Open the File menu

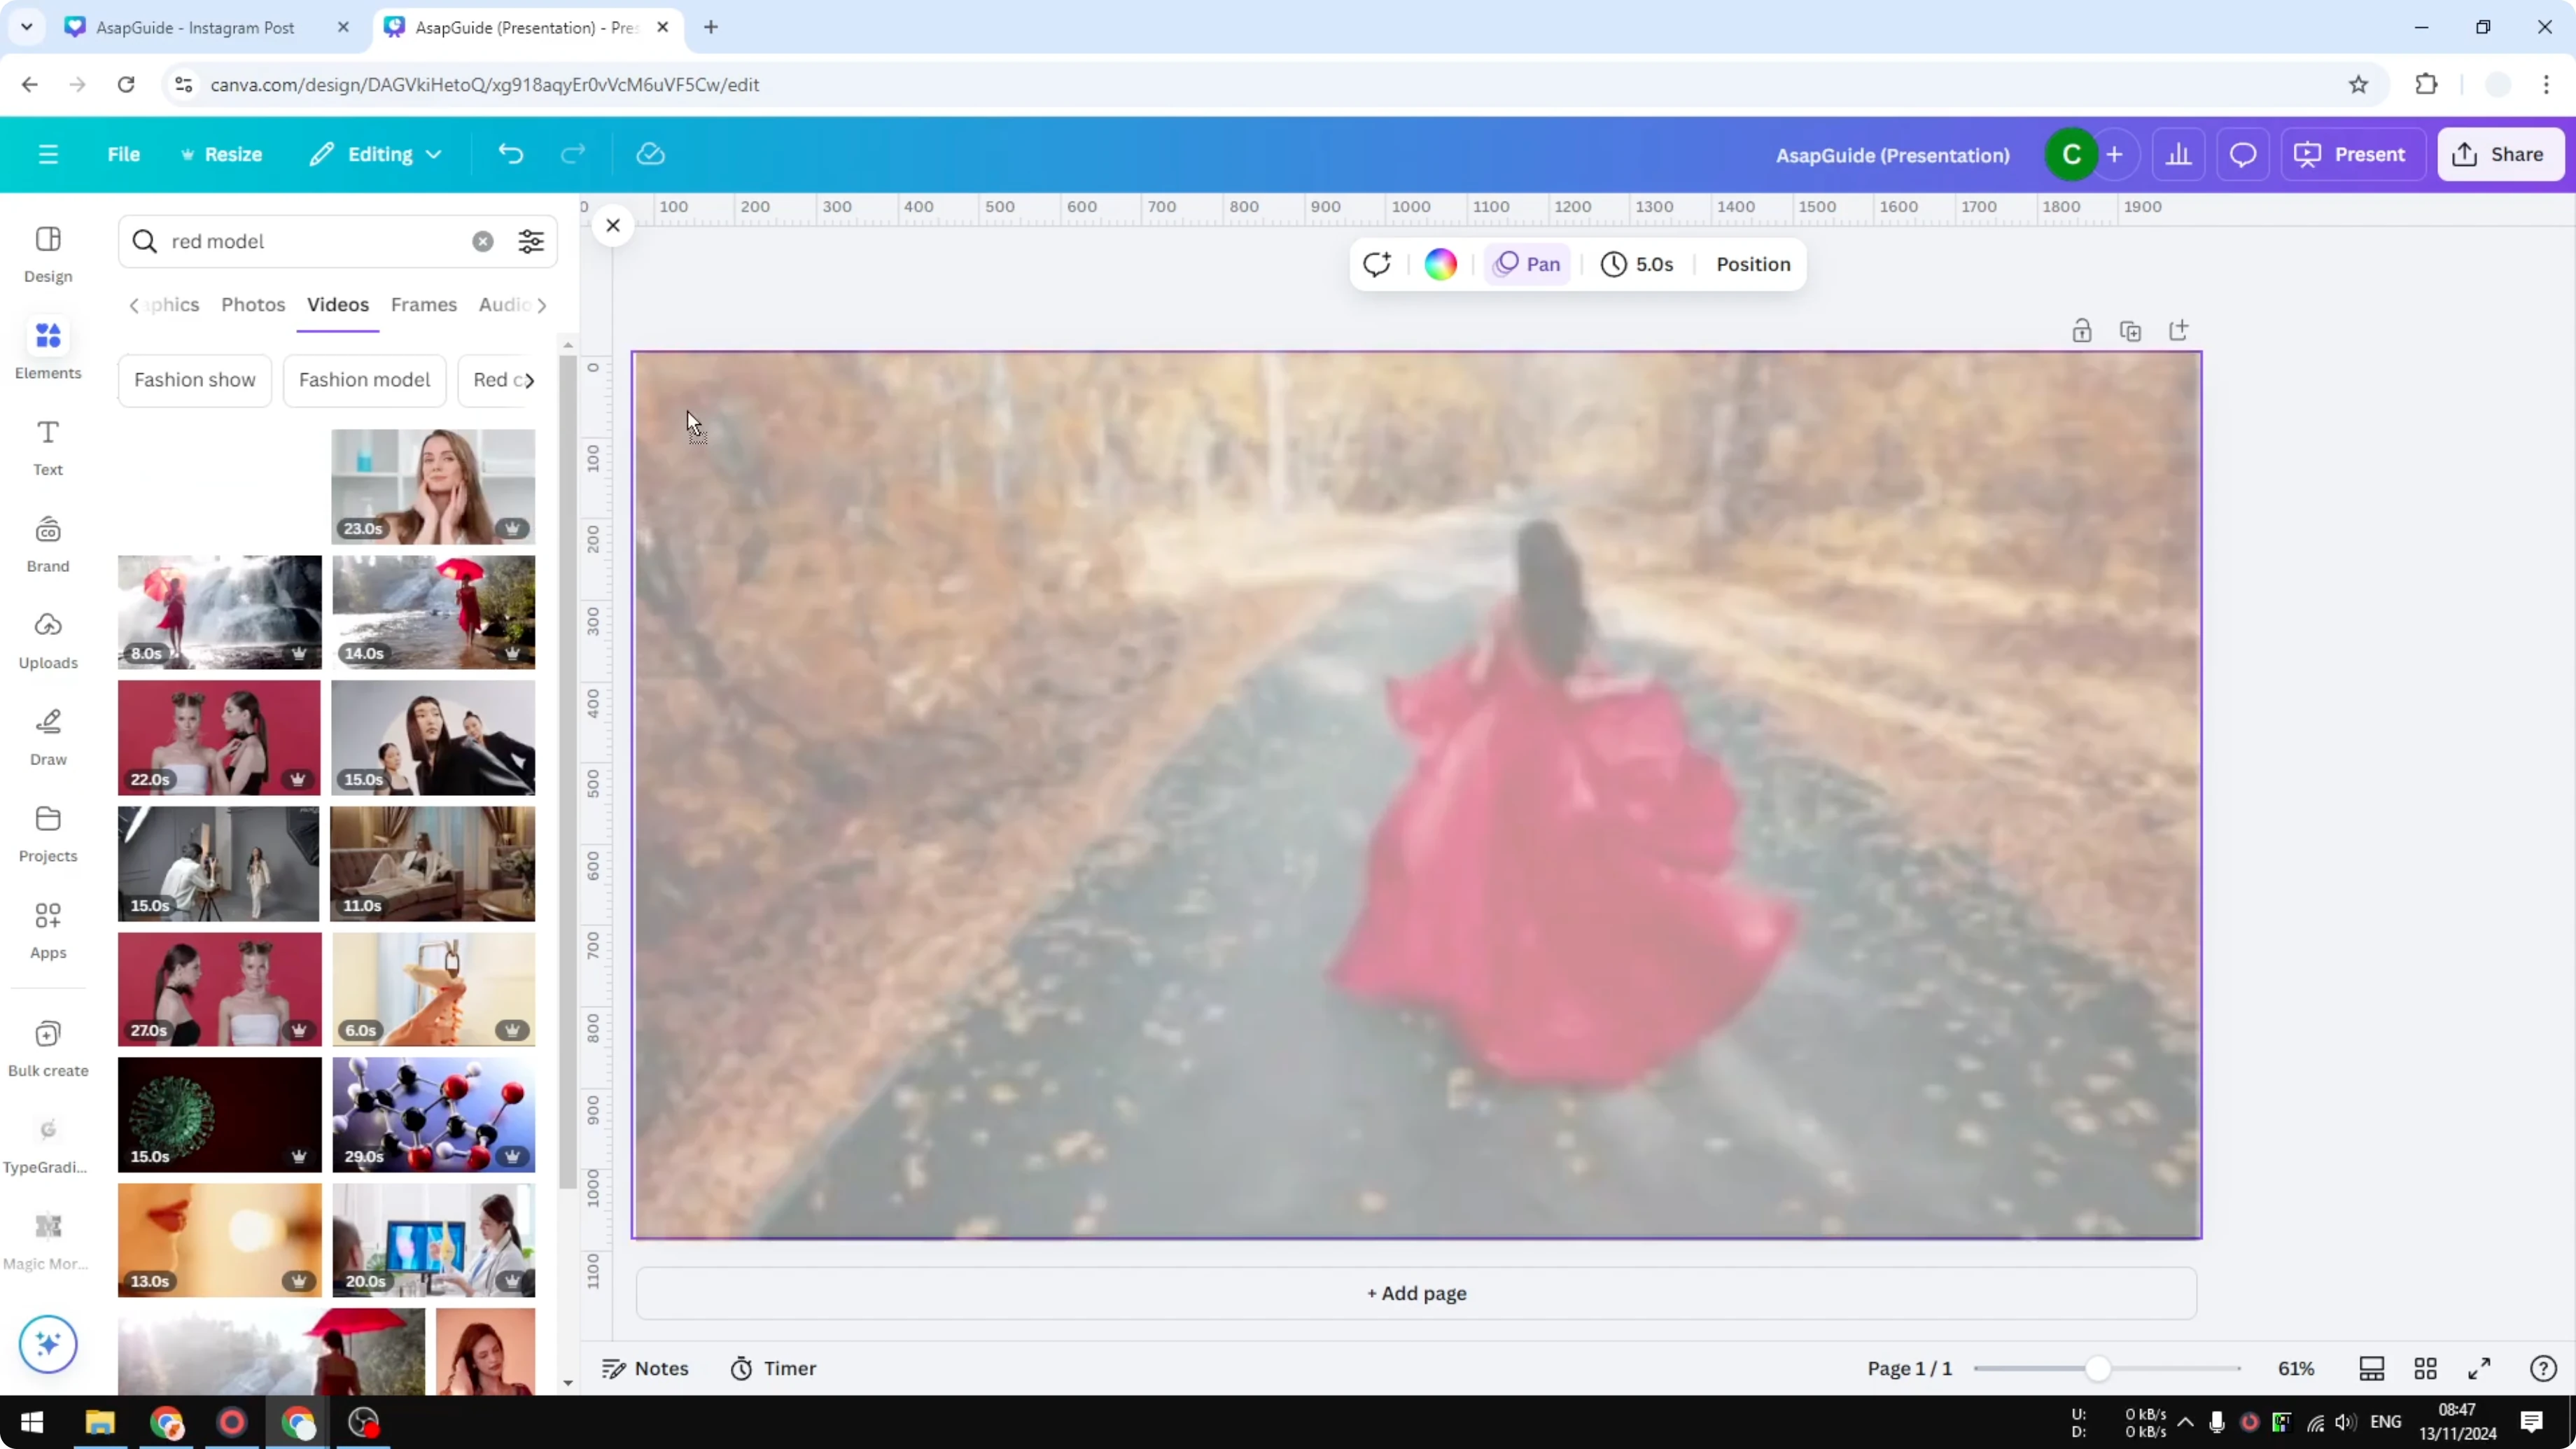click(x=124, y=154)
